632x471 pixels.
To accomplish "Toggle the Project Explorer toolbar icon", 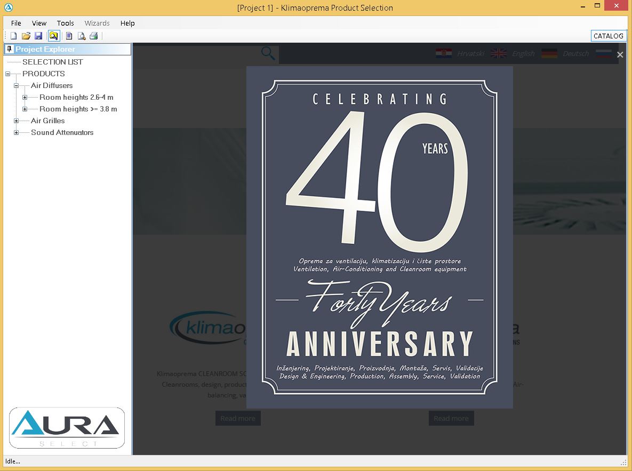I will click(53, 36).
